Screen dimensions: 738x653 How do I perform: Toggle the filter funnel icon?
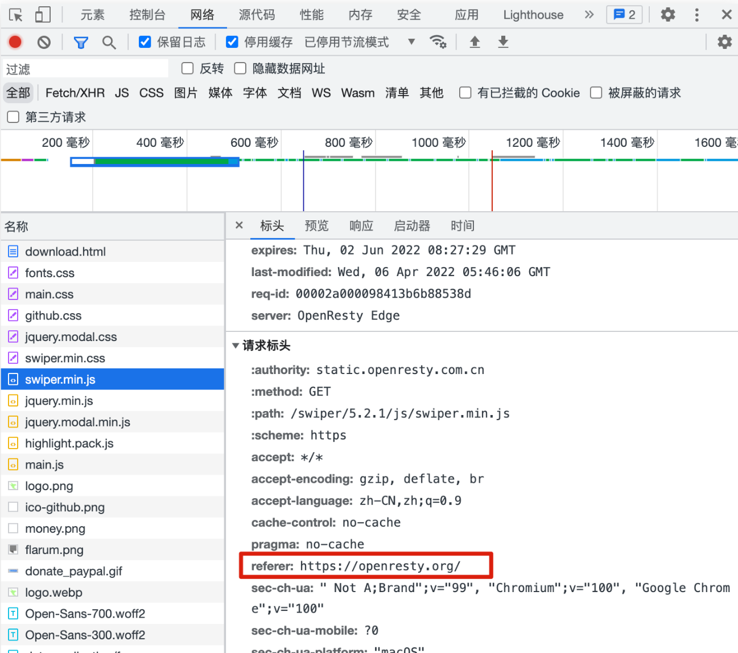coord(81,42)
